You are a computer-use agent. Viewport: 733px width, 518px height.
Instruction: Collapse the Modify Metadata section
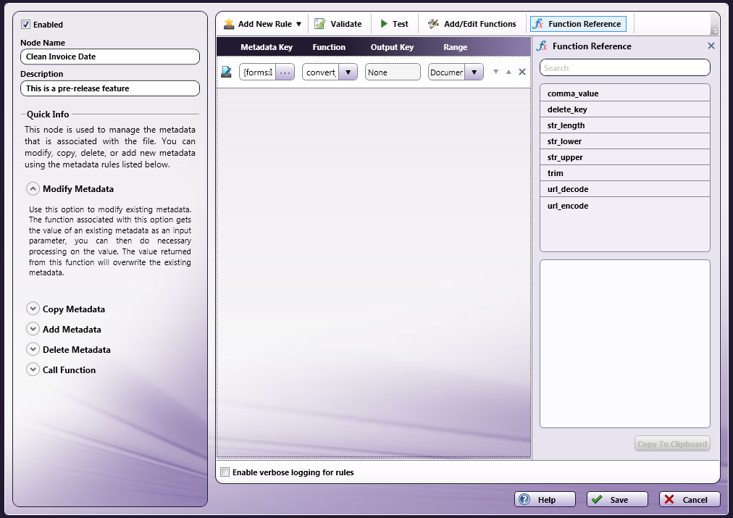[33, 189]
